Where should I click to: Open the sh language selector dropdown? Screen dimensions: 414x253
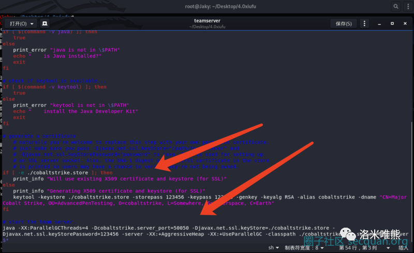coord(274,248)
